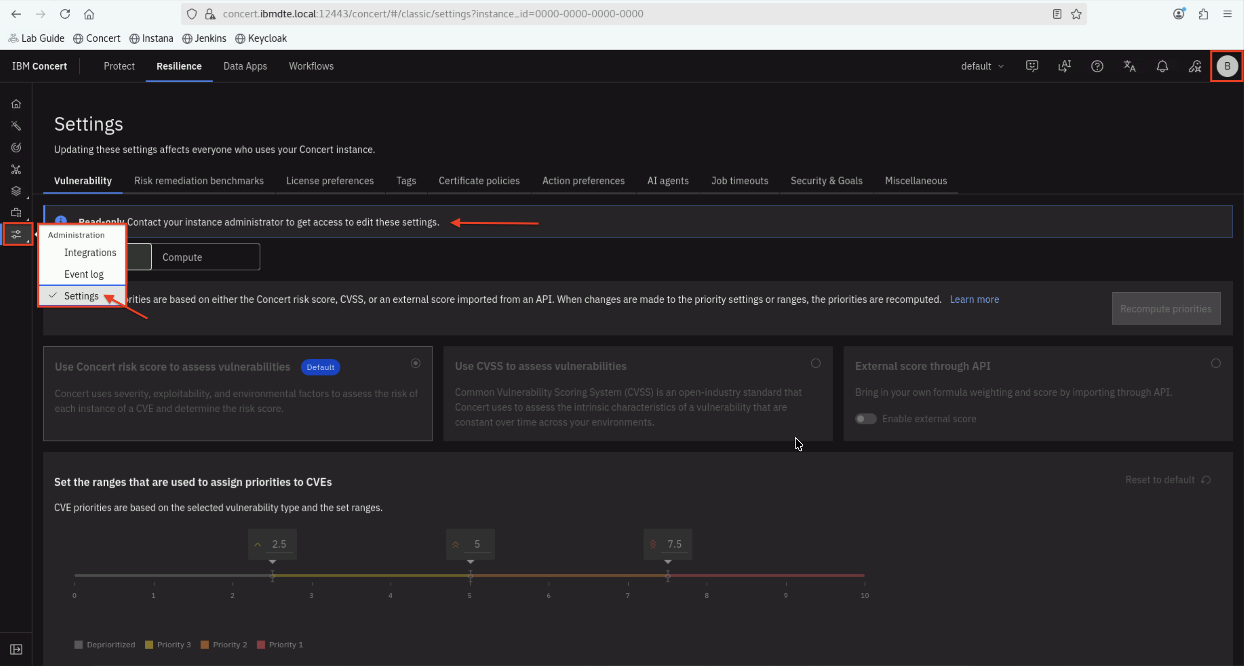
Task: Open Instana bookmark
Action: (151, 38)
